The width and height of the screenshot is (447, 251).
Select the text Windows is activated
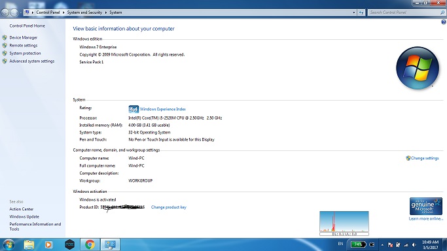pos(98,200)
